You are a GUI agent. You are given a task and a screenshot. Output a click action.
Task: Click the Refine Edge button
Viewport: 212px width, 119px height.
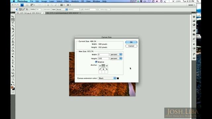click(x=104, y=10)
